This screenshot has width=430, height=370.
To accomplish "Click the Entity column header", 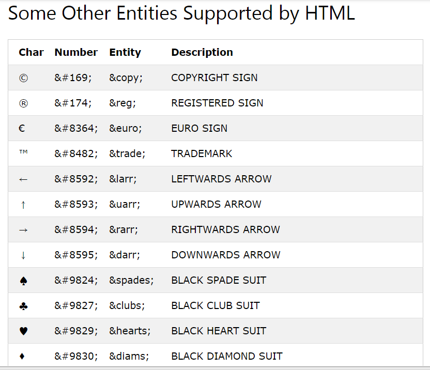I will point(125,52).
